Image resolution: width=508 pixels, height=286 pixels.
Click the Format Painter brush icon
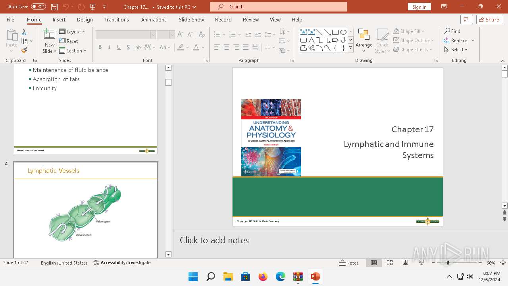click(24, 50)
